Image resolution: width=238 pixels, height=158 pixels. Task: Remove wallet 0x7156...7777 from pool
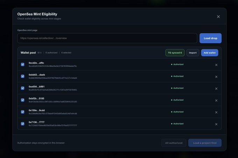(x=216, y=124)
